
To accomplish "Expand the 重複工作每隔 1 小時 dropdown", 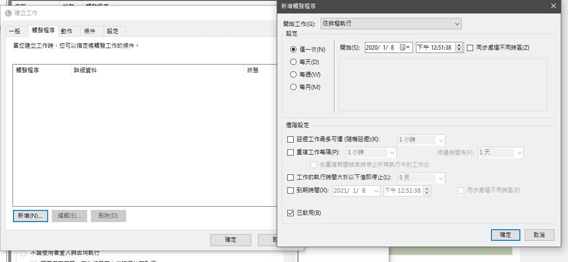I will 371,153.
